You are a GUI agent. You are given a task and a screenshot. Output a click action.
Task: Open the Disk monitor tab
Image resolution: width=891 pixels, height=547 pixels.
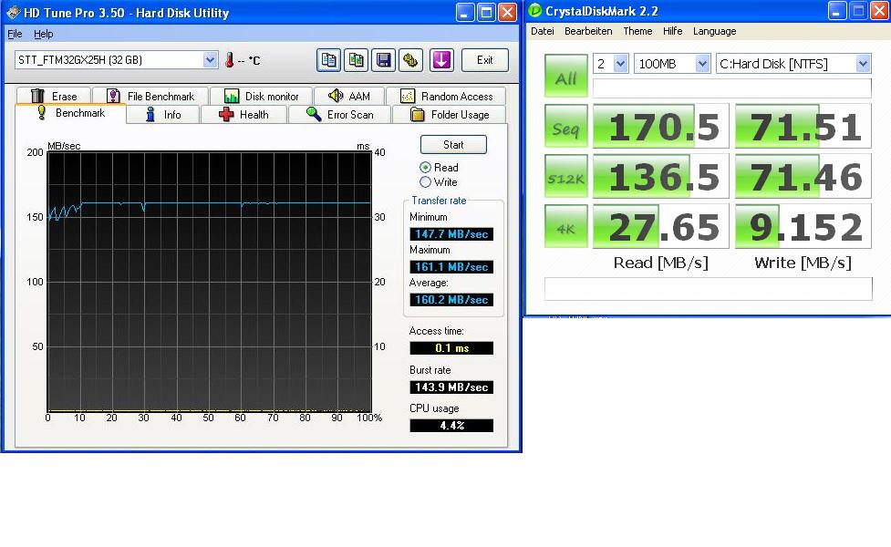[262, 96]
